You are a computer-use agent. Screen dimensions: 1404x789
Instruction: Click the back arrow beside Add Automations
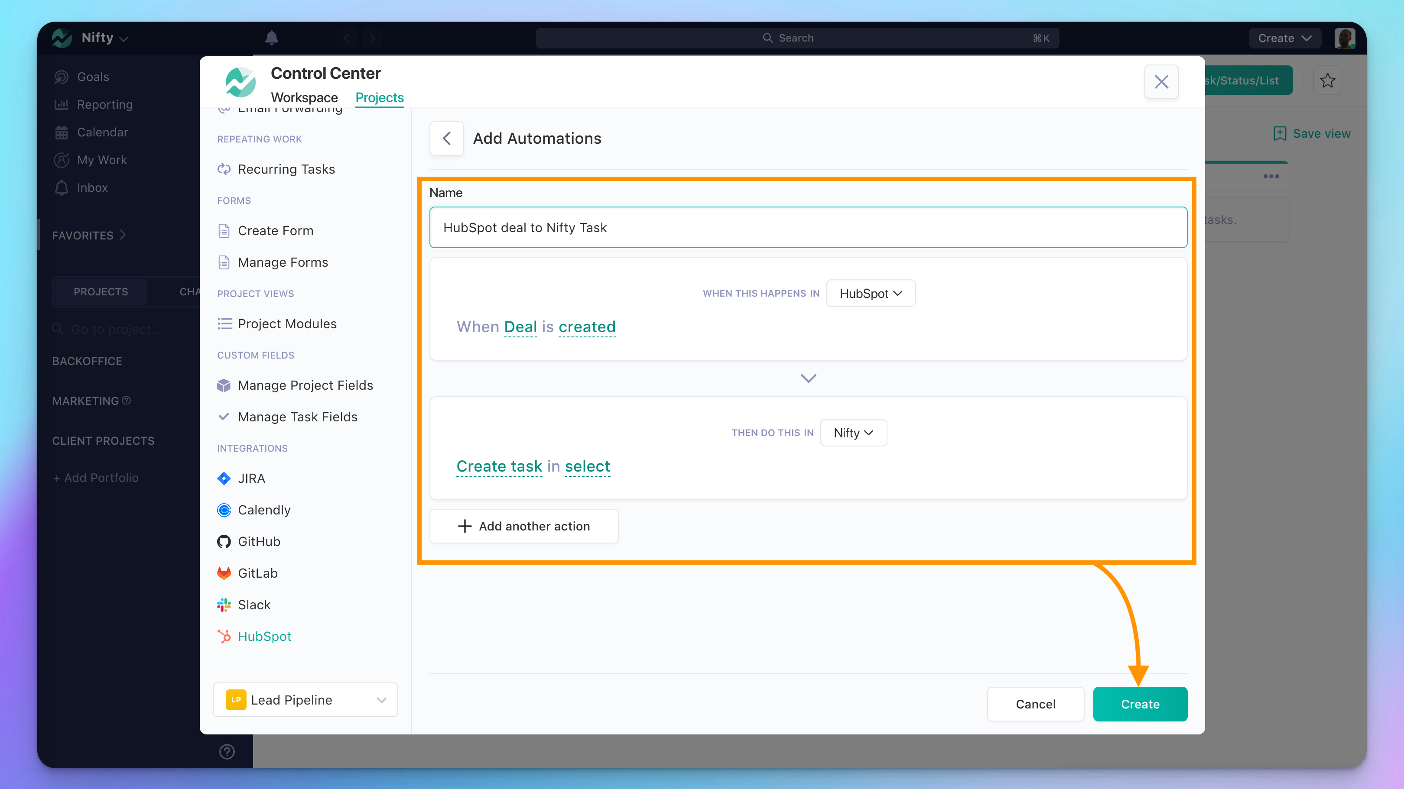tap(446, 138)
